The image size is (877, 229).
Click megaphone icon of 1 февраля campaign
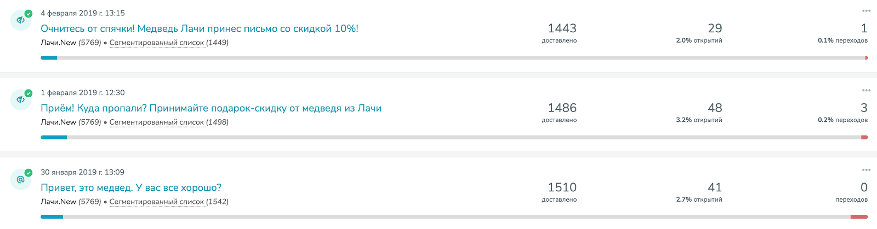(21, 100)
